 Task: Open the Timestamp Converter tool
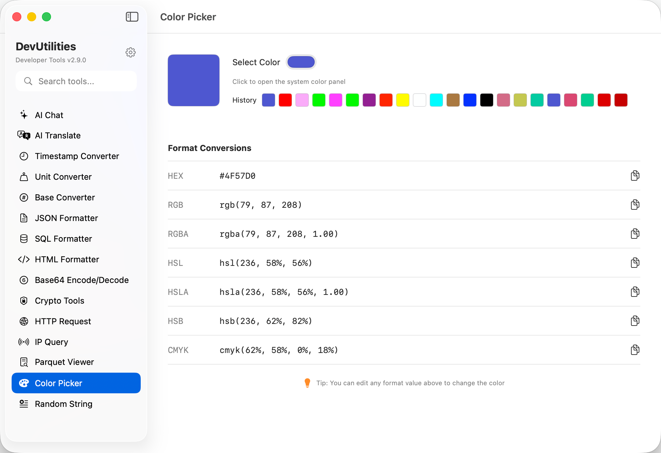click(77, 156)
